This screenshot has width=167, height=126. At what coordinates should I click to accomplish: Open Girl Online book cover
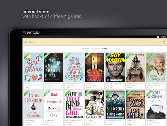click(x=33, y=68)
